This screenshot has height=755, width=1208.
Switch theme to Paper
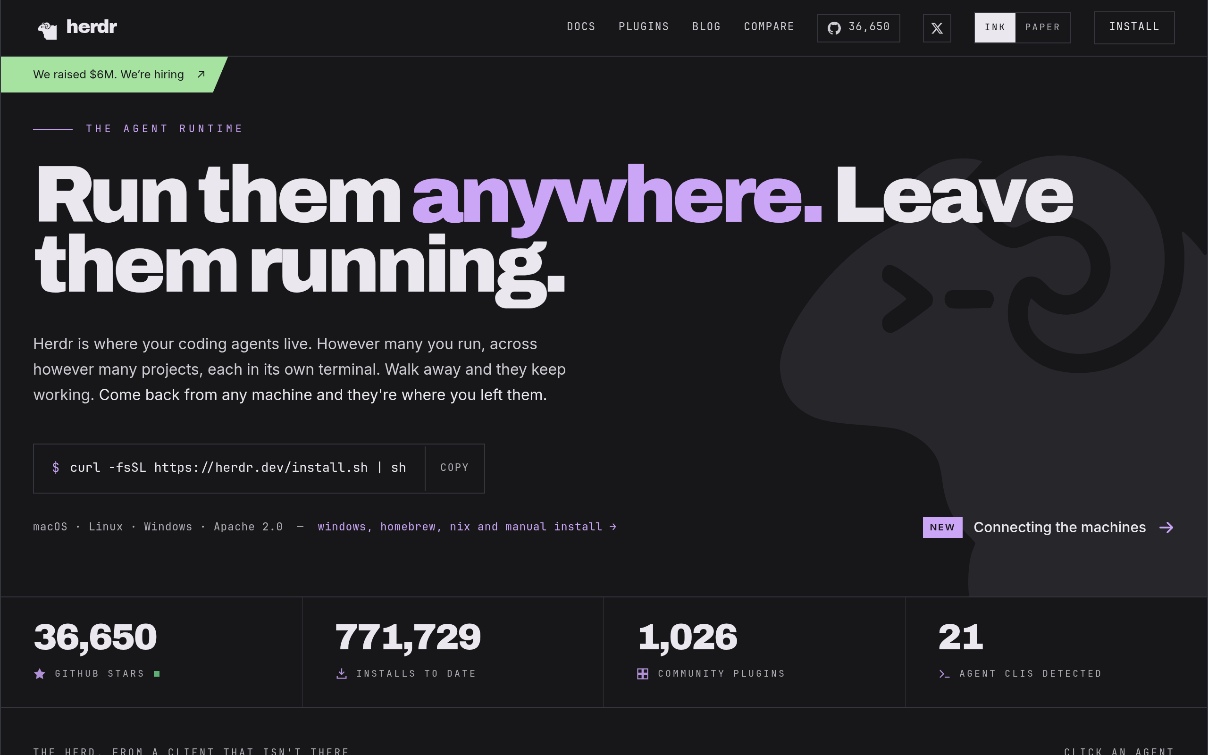[1042, 27]
